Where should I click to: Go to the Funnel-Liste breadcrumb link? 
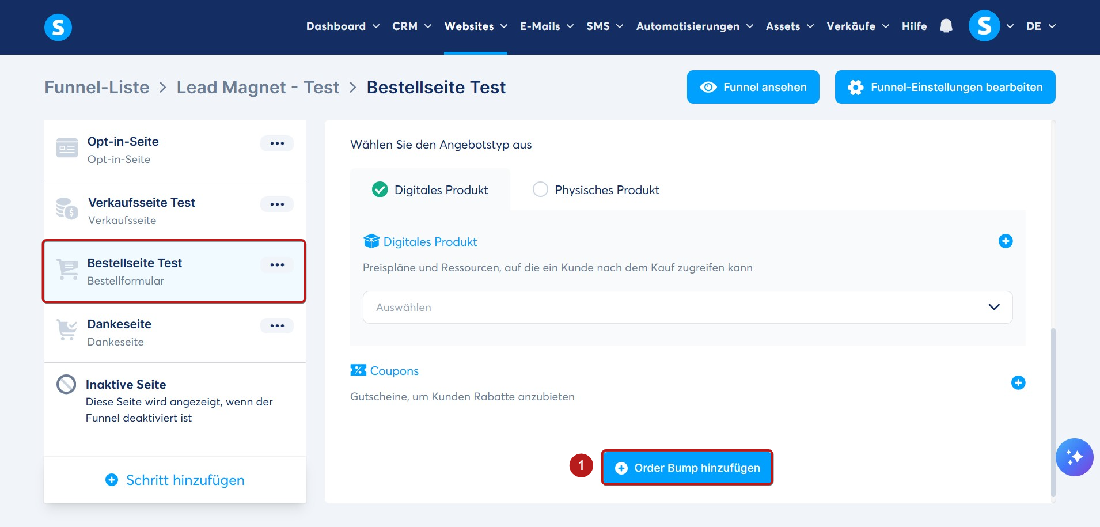(x=97, y=87)
